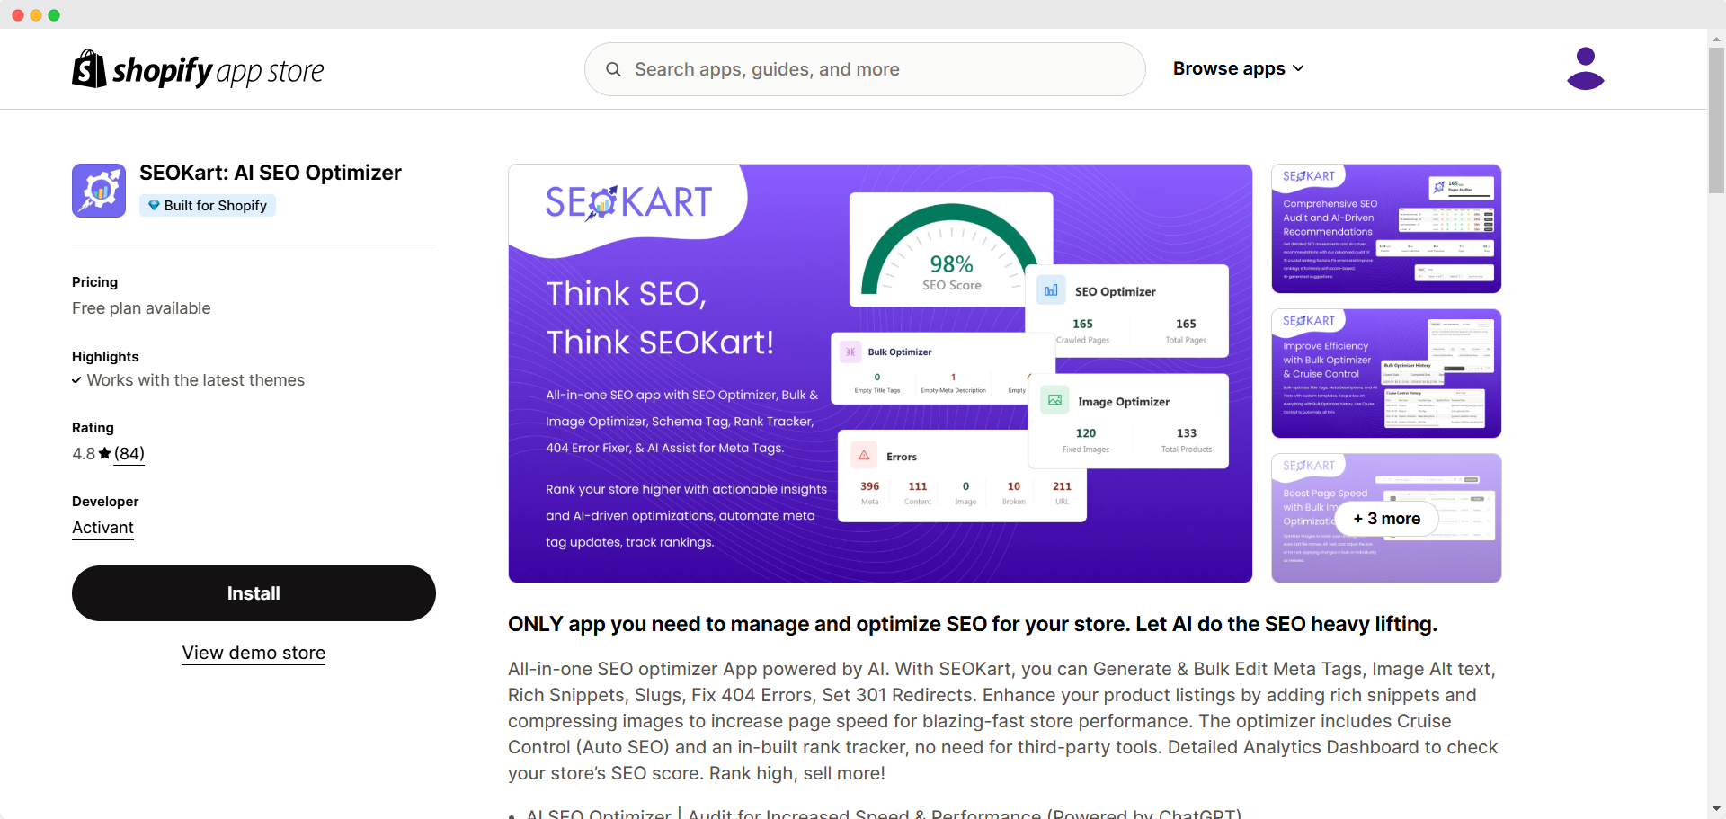Click the Built for Shopify diamond icon

coord(154,206)
